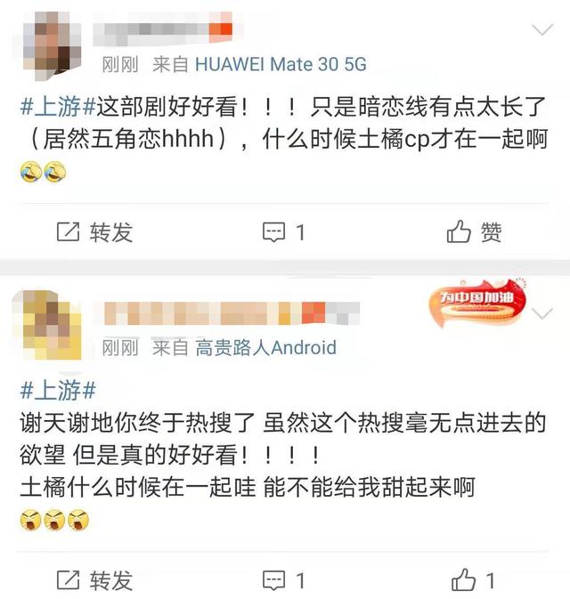
Task: Expand options chevron on first post
Action: pyautogui.click(x=542, y=29)
